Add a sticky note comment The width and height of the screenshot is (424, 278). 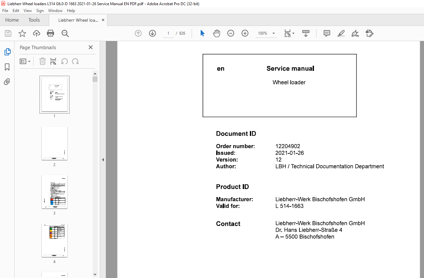pyautogui.click(x=327, y=33)
